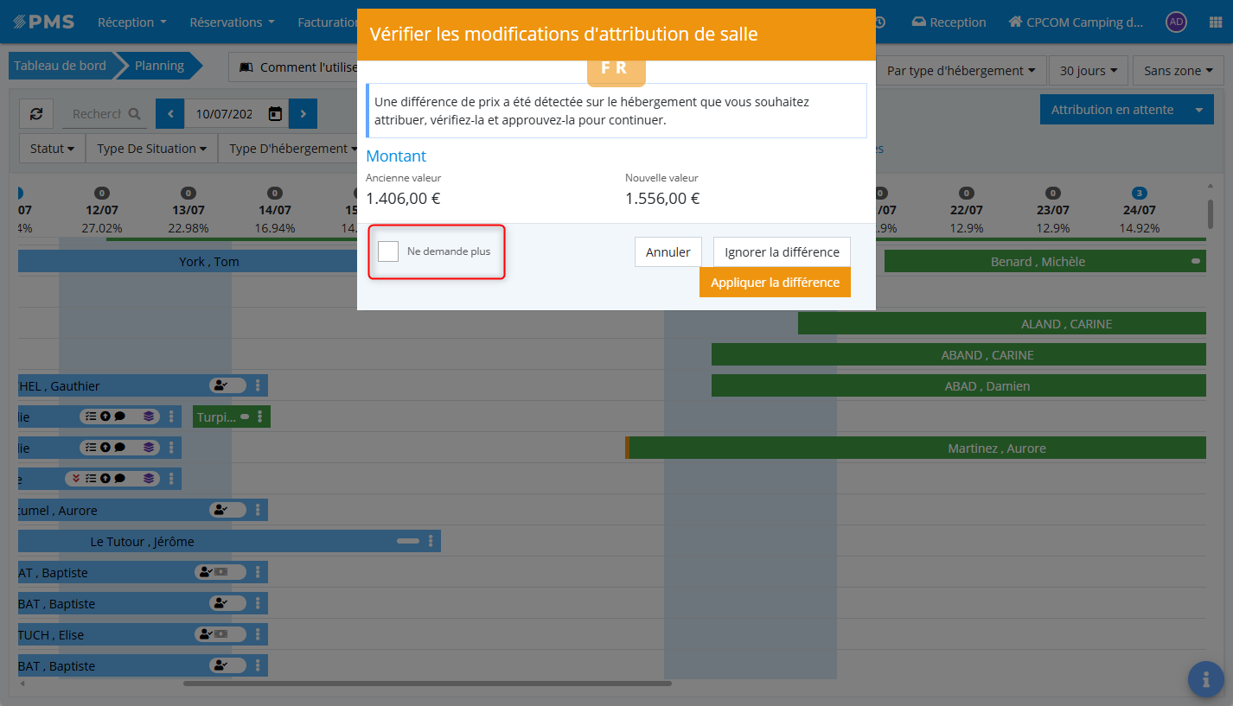Open the 'Sans zone' dropdown
Screen dimensions: 1233x706
tap(1178, 71)
